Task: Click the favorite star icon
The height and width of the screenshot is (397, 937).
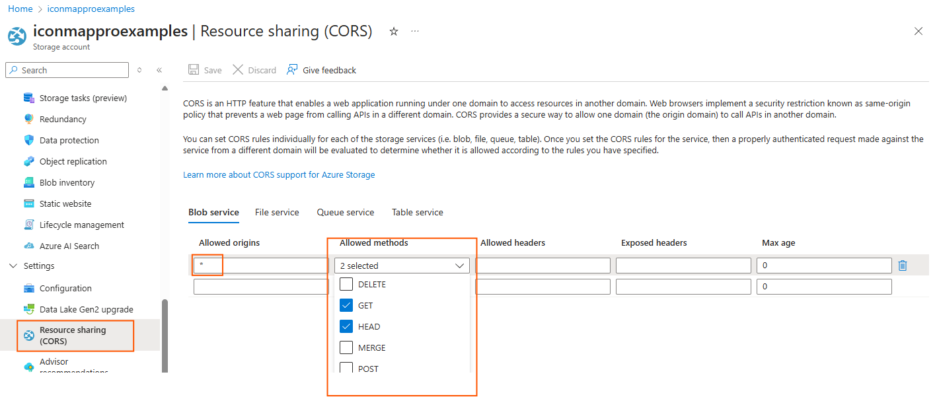Action: coord(394,32)
